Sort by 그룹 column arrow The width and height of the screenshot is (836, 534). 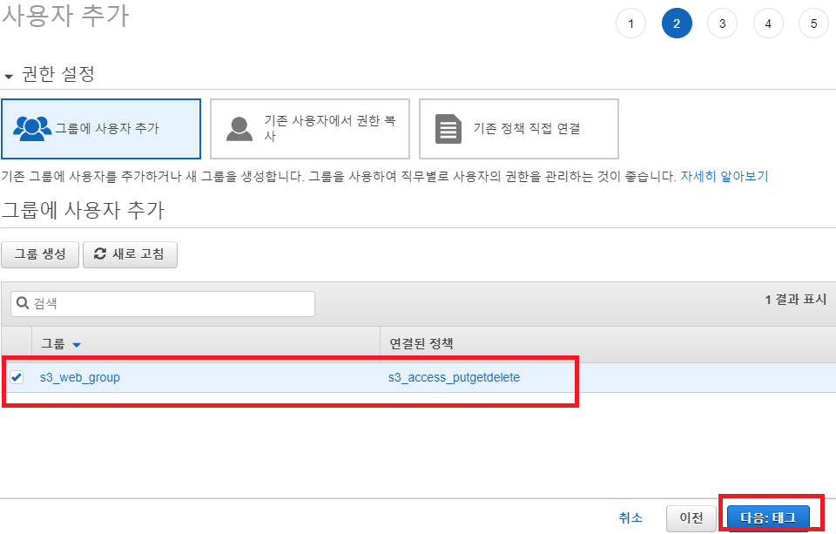(x=77, y=345)
